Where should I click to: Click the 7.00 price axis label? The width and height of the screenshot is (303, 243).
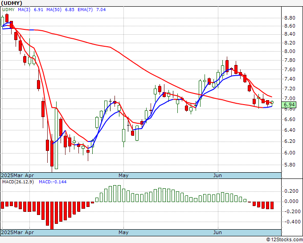coord(290,98)
